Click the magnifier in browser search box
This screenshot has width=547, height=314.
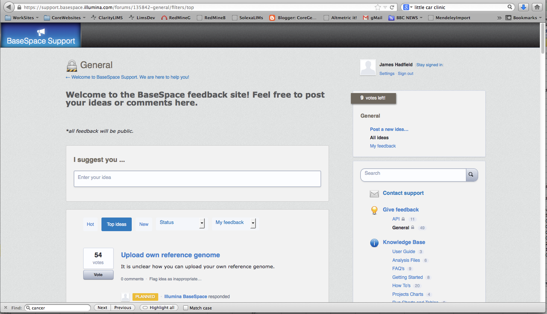[x=510, y=7]
